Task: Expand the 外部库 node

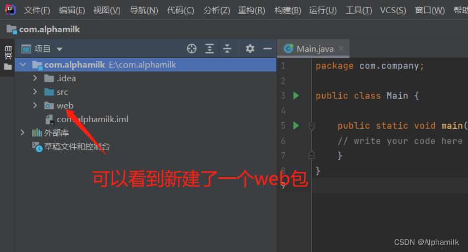Action: pos(22,133)
